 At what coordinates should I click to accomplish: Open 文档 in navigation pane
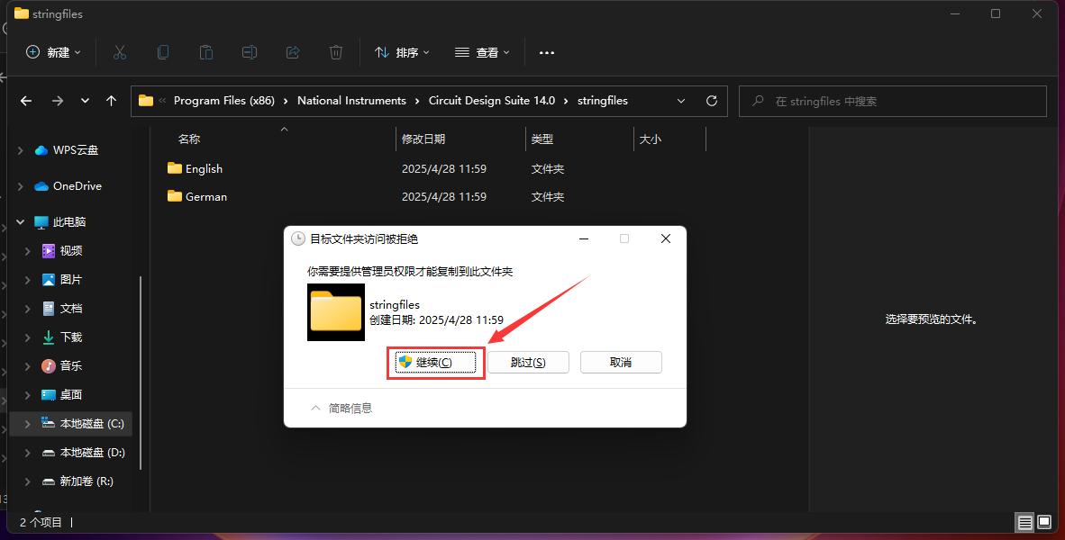(70, 309)
